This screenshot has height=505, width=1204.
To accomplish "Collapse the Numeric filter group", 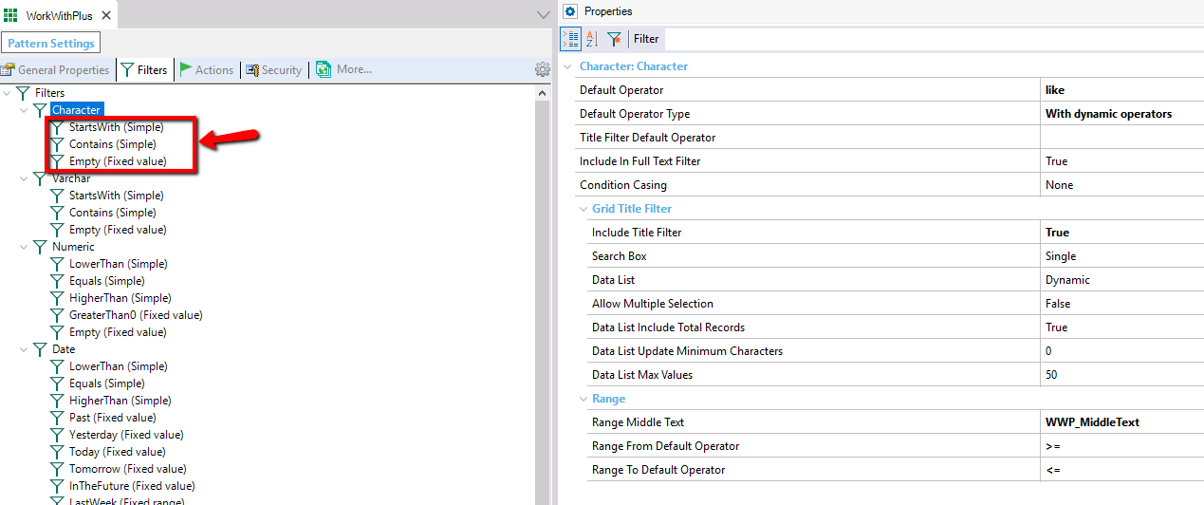I will coord(24,247).
